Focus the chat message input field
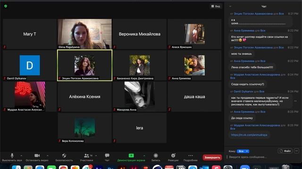 pos(263,157)
